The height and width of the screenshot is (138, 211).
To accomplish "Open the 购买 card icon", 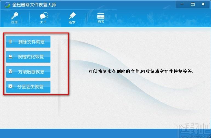I will tap(101, 16).
